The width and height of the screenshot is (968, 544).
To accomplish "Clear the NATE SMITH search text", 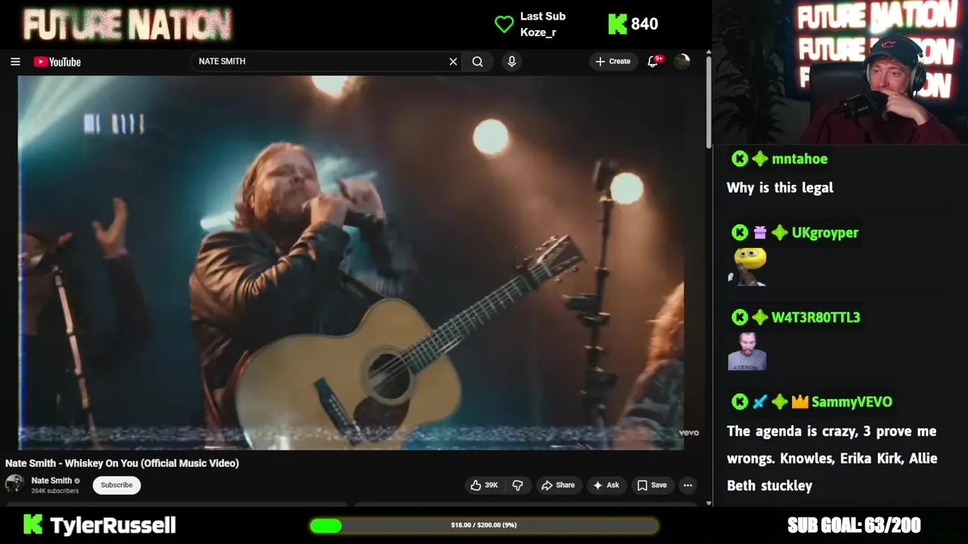I will (453, 62).
